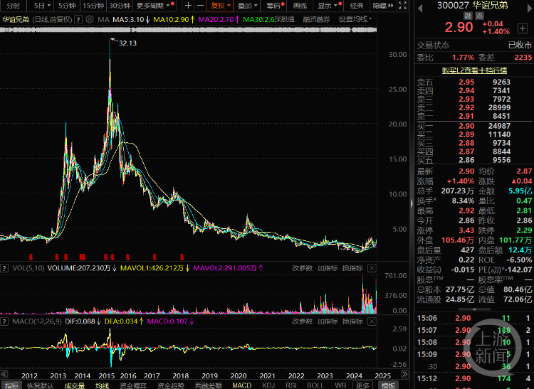Image resolution: width=534 pixels, height=389 pixels.
Task: Open the 设置均线 dropdown
Action: (355, 19)
